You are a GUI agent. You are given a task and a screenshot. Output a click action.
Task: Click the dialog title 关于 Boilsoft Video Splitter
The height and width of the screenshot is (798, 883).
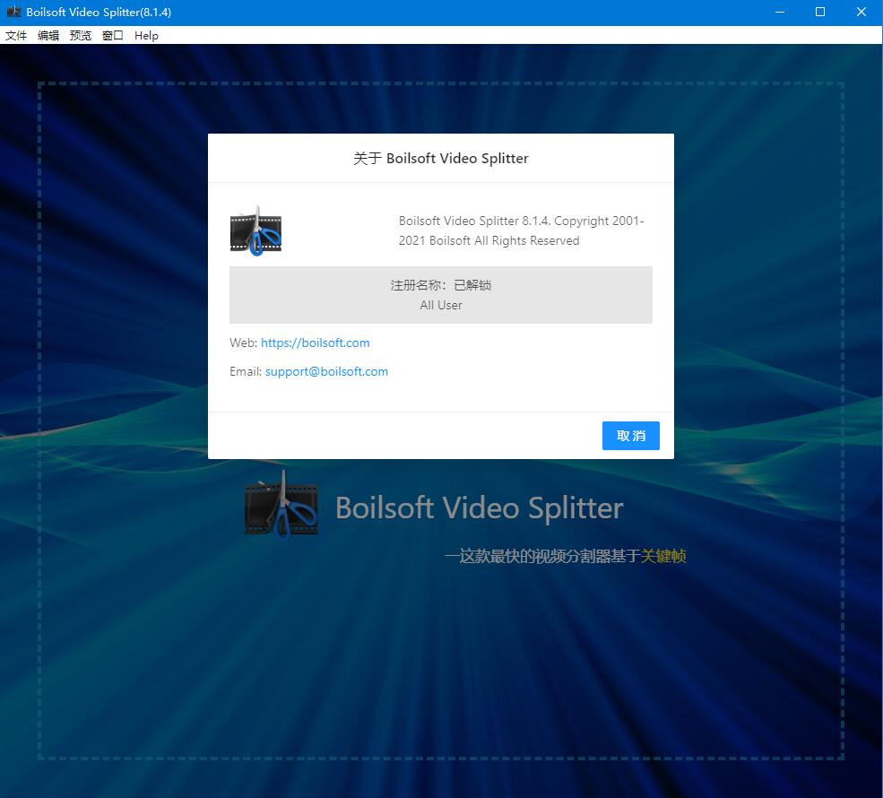pos(441,158)
